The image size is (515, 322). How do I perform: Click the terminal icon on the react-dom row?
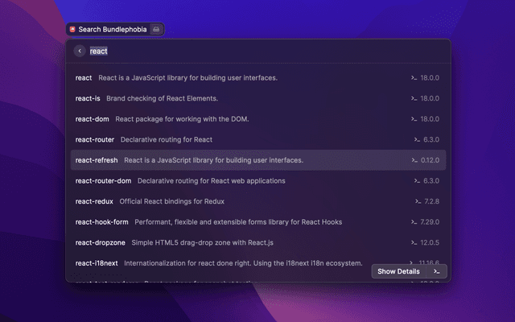tap(414, 119)
